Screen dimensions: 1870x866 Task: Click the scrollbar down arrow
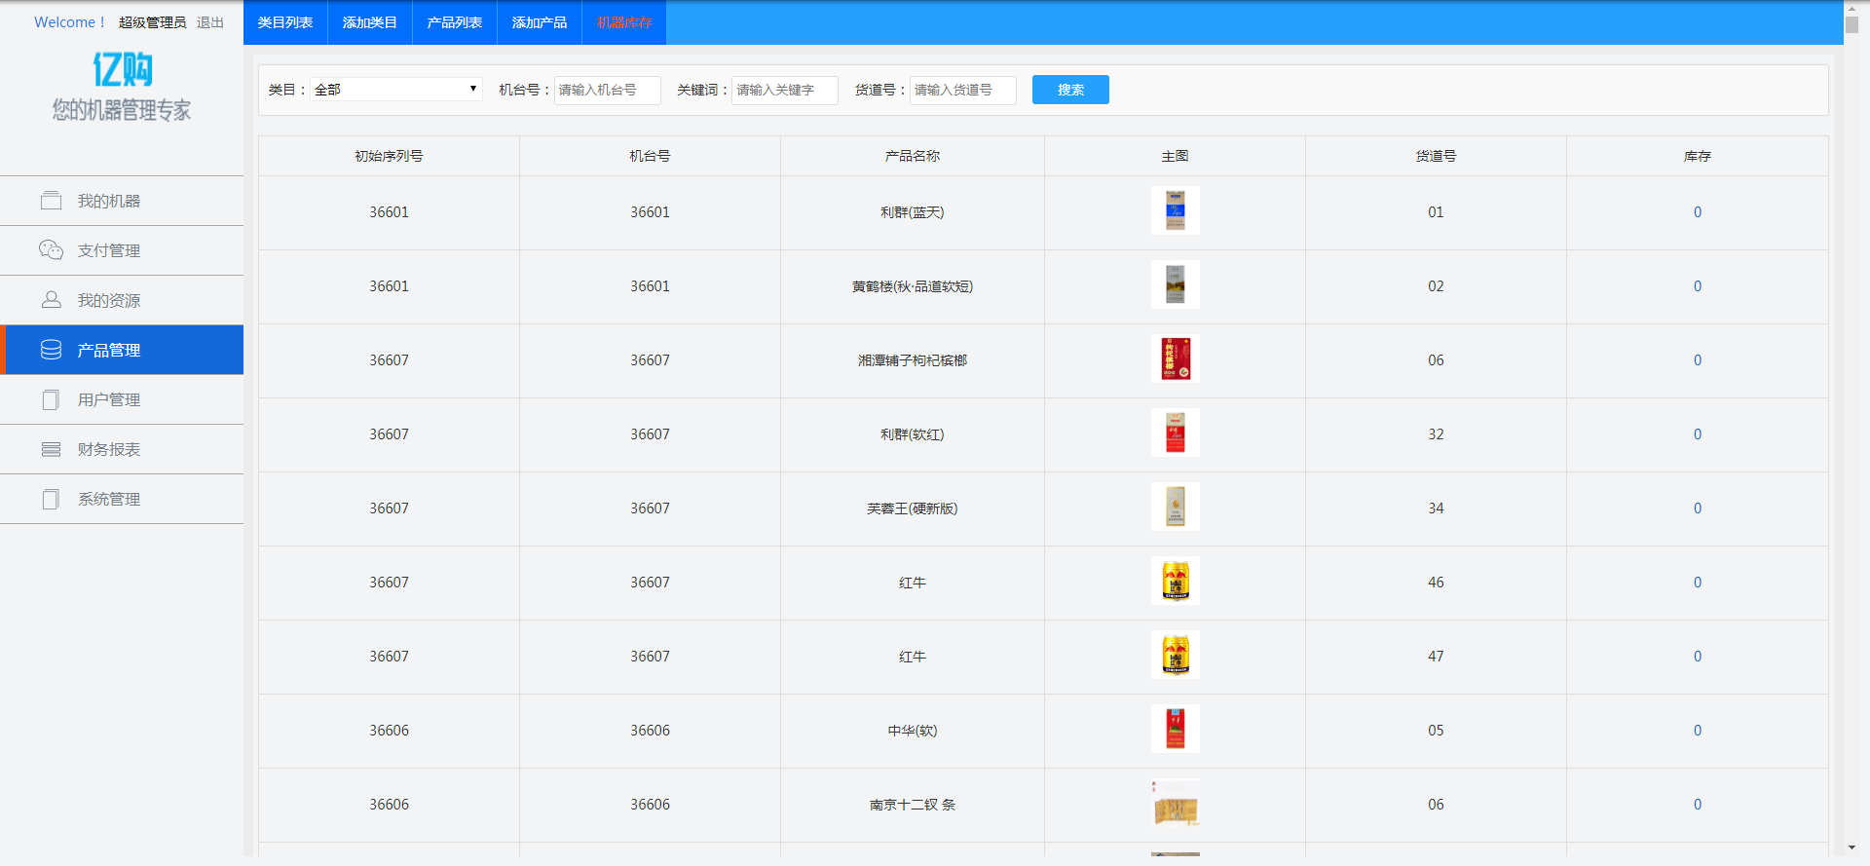[1851, 848]
